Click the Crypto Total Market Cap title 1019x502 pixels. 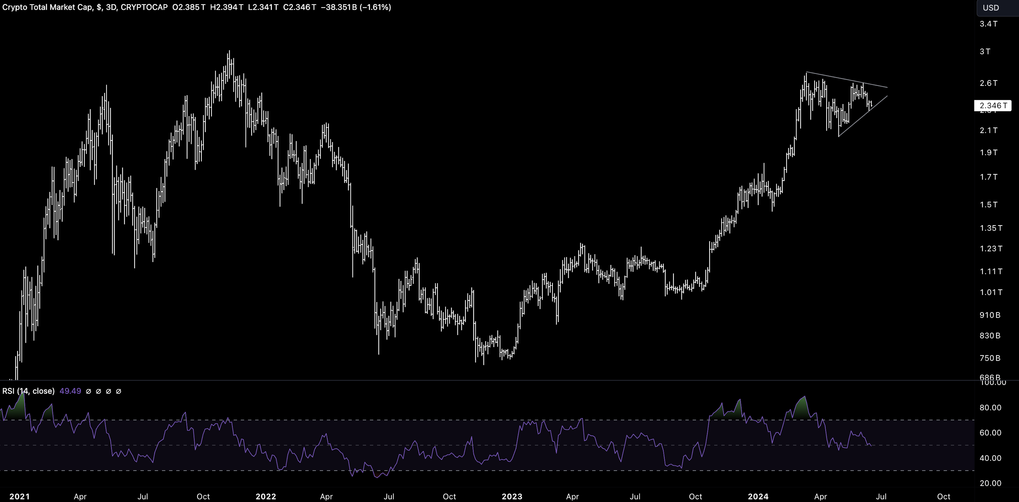tap(47, 7)
